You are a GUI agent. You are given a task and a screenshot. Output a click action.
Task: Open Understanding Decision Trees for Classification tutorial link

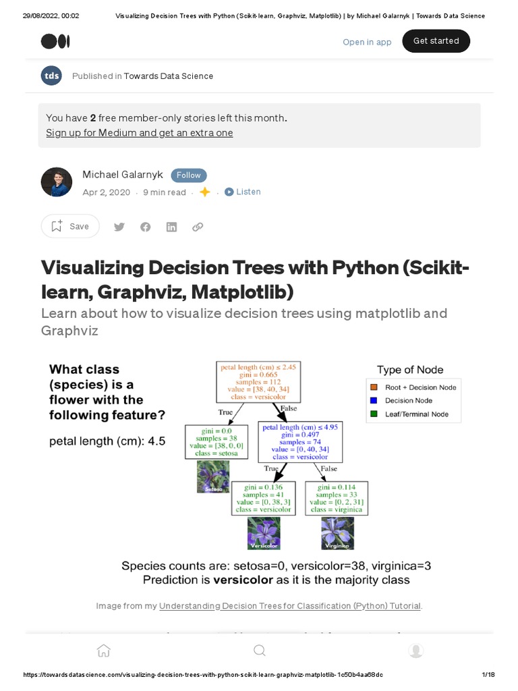click(290, 606)
